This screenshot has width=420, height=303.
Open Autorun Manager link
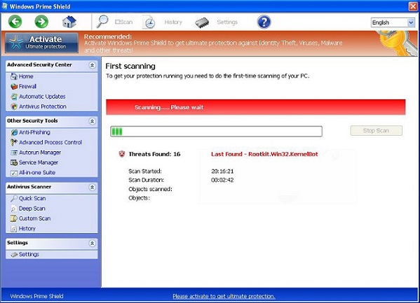click(x=40, y=153)
